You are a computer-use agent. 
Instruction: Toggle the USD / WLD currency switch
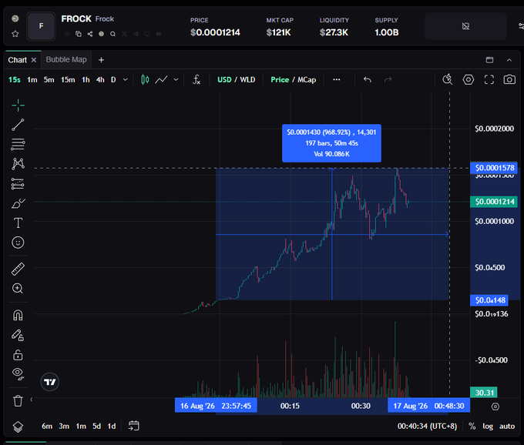tap(237, 79)
